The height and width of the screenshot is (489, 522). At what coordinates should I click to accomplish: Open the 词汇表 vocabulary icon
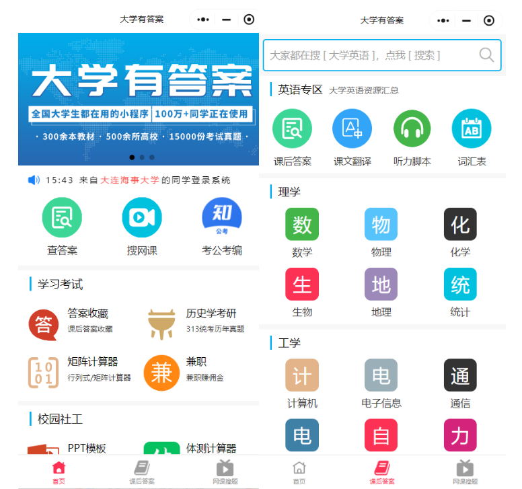point(472,129)
